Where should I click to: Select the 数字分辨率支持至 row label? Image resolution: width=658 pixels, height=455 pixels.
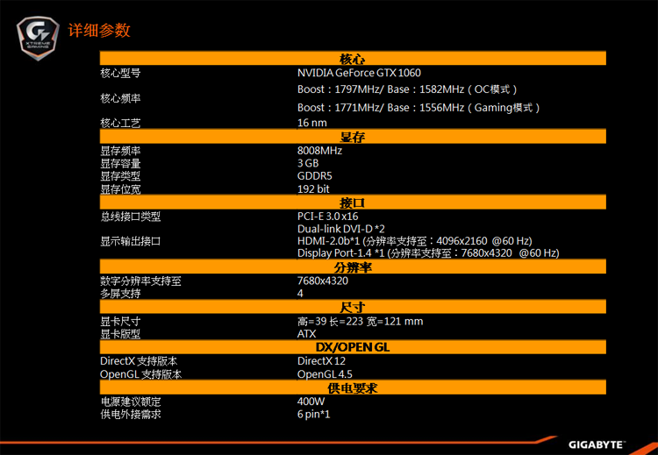pos(140,281)
